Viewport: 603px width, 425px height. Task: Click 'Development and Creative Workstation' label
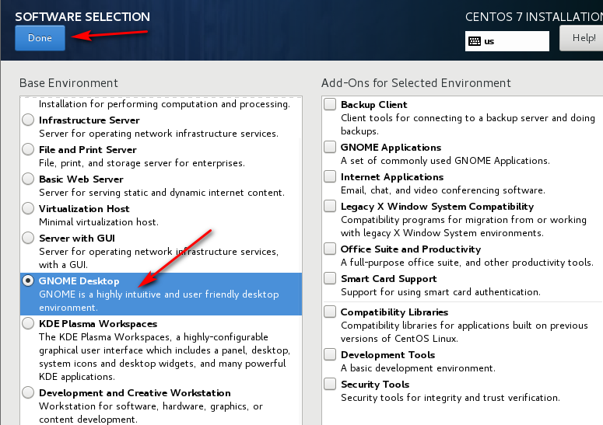tap(135, 393)
